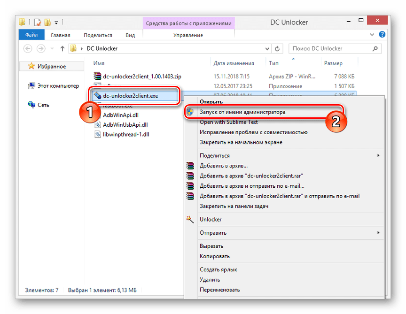This screenshot has width=406, height=314.
Task: Click the search magnifier icon
Action: point(375,49)
